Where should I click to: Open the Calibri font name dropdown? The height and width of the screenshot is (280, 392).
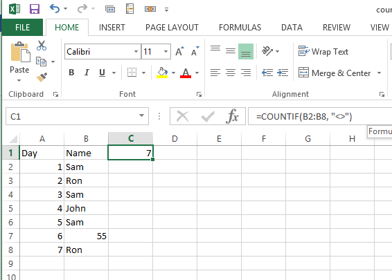[136, 52]
